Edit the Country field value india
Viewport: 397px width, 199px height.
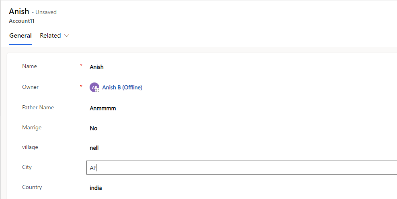(96, 188)
